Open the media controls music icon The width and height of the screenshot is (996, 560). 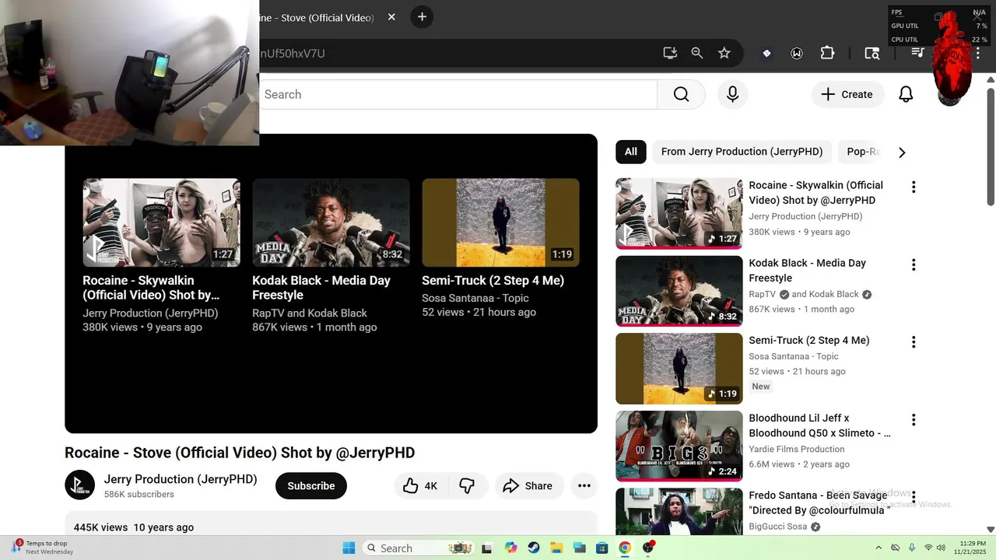[918, 53]
